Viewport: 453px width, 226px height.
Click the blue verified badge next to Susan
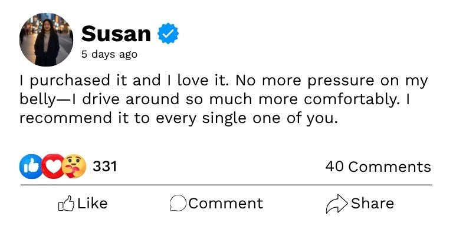pyautogui.click(x=168, y=34)
